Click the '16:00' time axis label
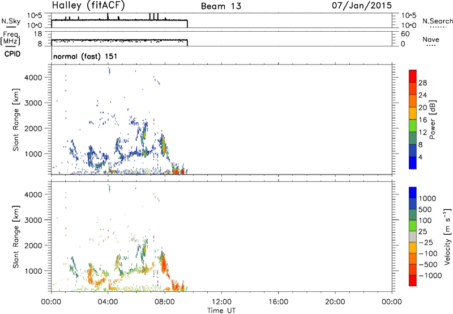This screenshot has height=314, width=453. pos(278,302)
